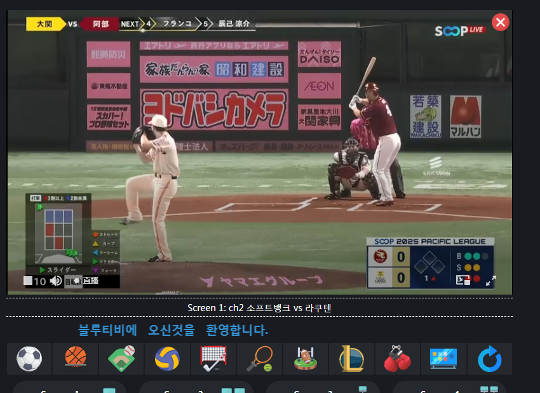Open the TV channels category

click(x=443, y=359)
